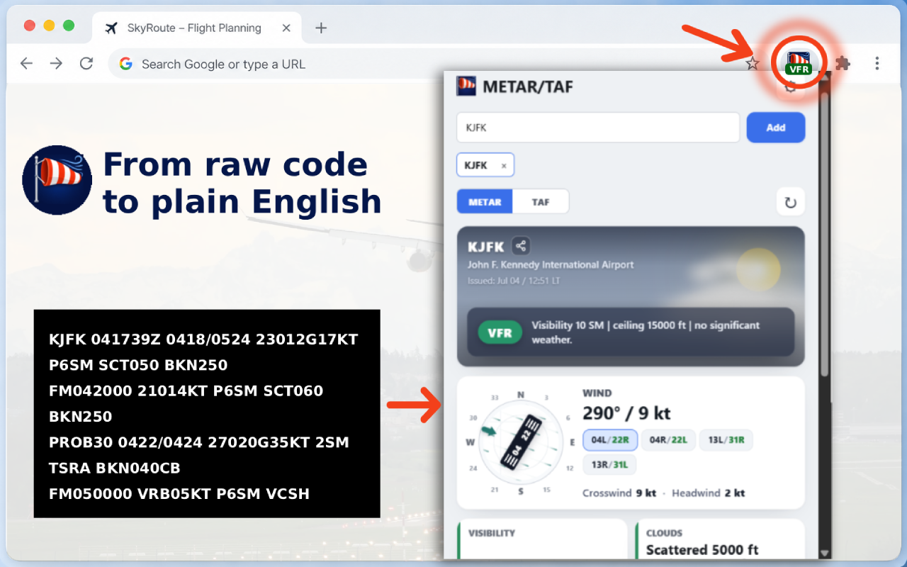Click the METAR/TAF extension icon with VFR badge

click(x=799, y=63)
